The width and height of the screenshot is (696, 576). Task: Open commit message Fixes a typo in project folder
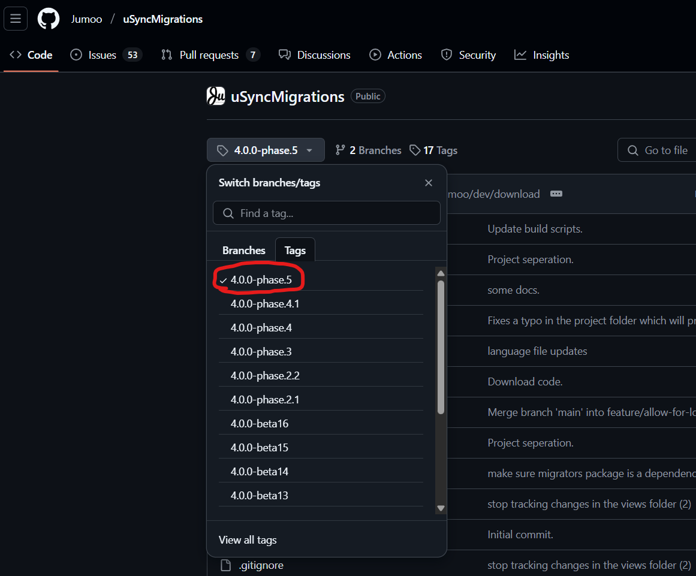coord(592,321)
